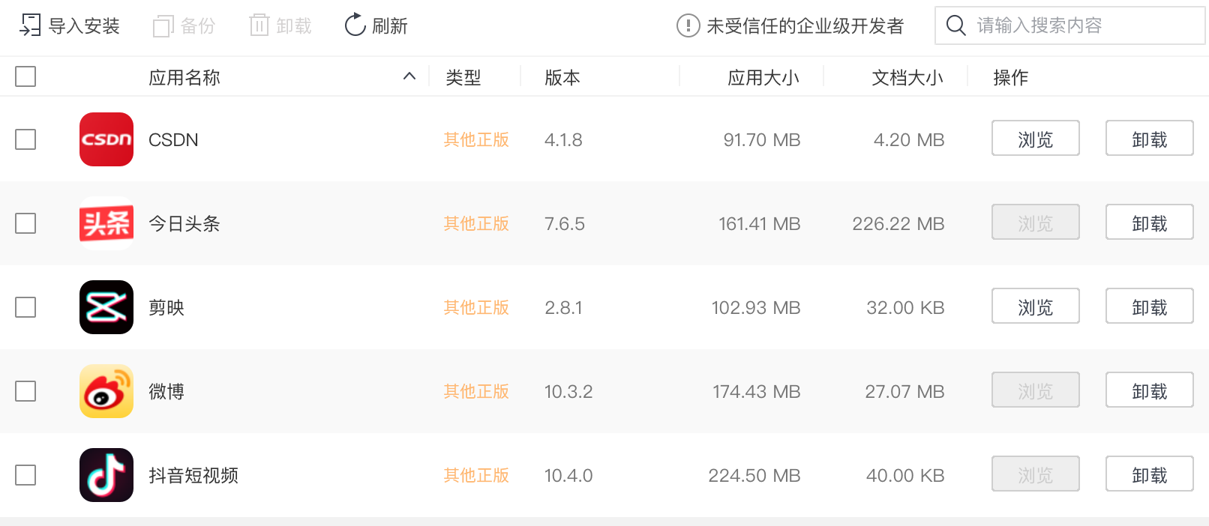Click the 导入安装 import icon
The width and height of the screenshot is (1209, 526).
point(31,25)
